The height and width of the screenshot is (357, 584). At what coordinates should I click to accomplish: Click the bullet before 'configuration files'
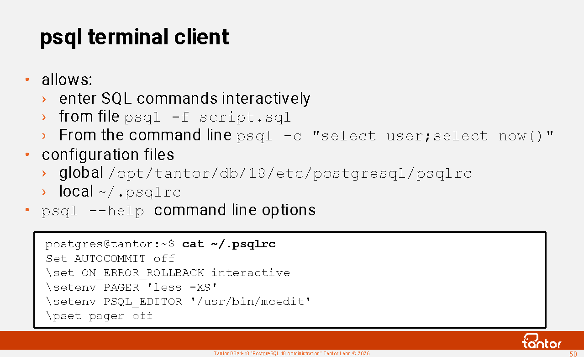click(x=27, y=155)
